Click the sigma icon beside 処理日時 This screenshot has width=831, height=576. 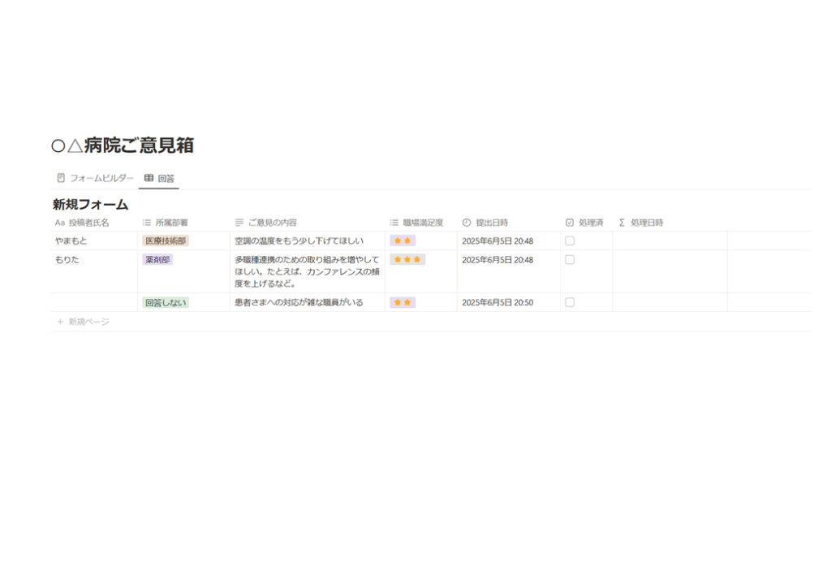point(622,223)
